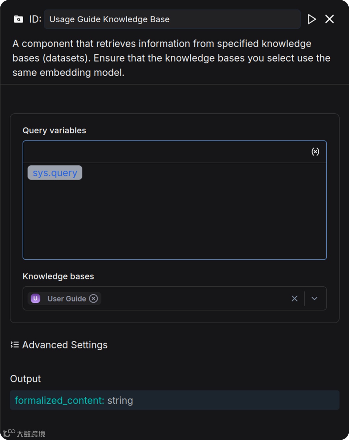
Task: Edit the component ID name field
Action: [x=172, y=19]
